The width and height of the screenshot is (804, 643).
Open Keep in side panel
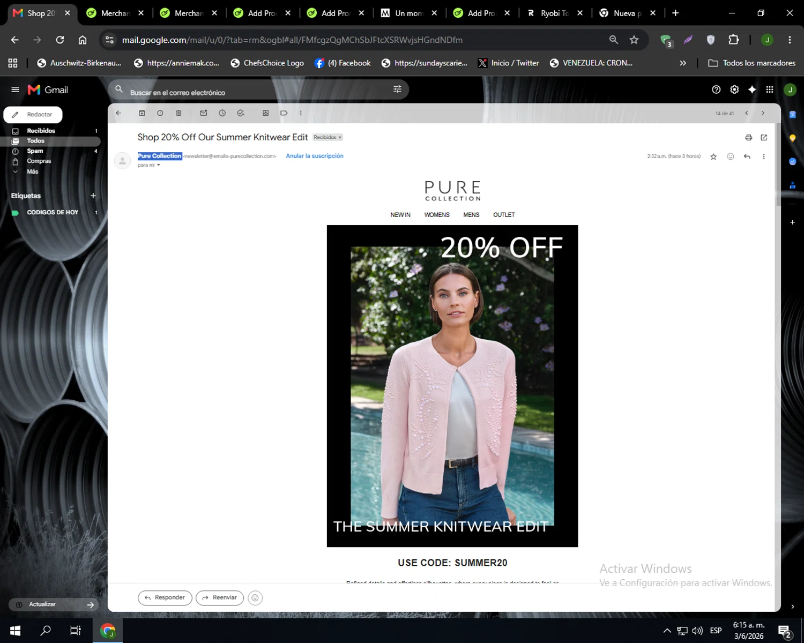tap(792, 138)
